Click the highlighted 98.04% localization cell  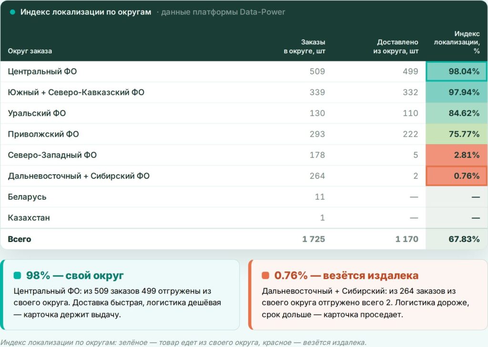point(457,71)
